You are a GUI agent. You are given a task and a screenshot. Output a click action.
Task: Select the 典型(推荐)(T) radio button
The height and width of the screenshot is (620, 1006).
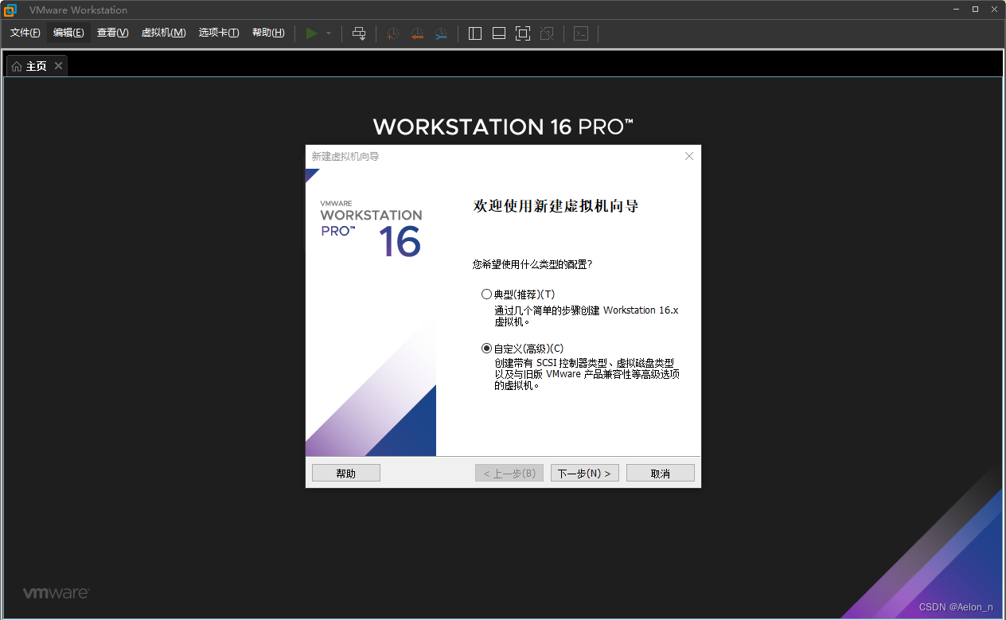487,294
